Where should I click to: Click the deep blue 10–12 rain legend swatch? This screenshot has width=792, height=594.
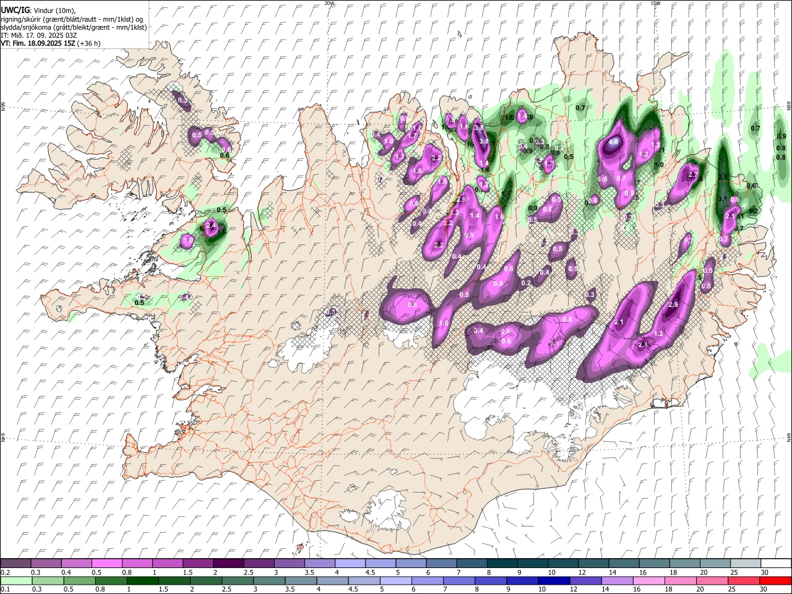point(554,580)
